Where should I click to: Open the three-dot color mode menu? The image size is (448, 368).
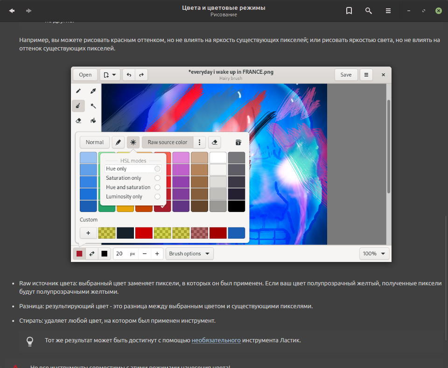[x=199, y=142]
